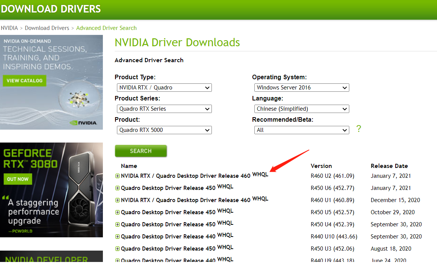Click the A staggering performance upgrade quote
The image size is (437, 265).
coord(33,212)
